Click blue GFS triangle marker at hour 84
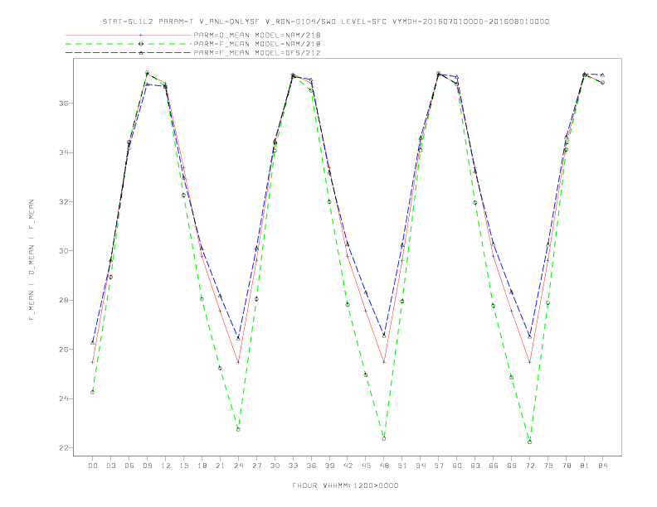 point(602,75)
